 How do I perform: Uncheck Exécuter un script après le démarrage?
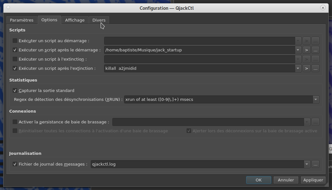pos(15,50)
